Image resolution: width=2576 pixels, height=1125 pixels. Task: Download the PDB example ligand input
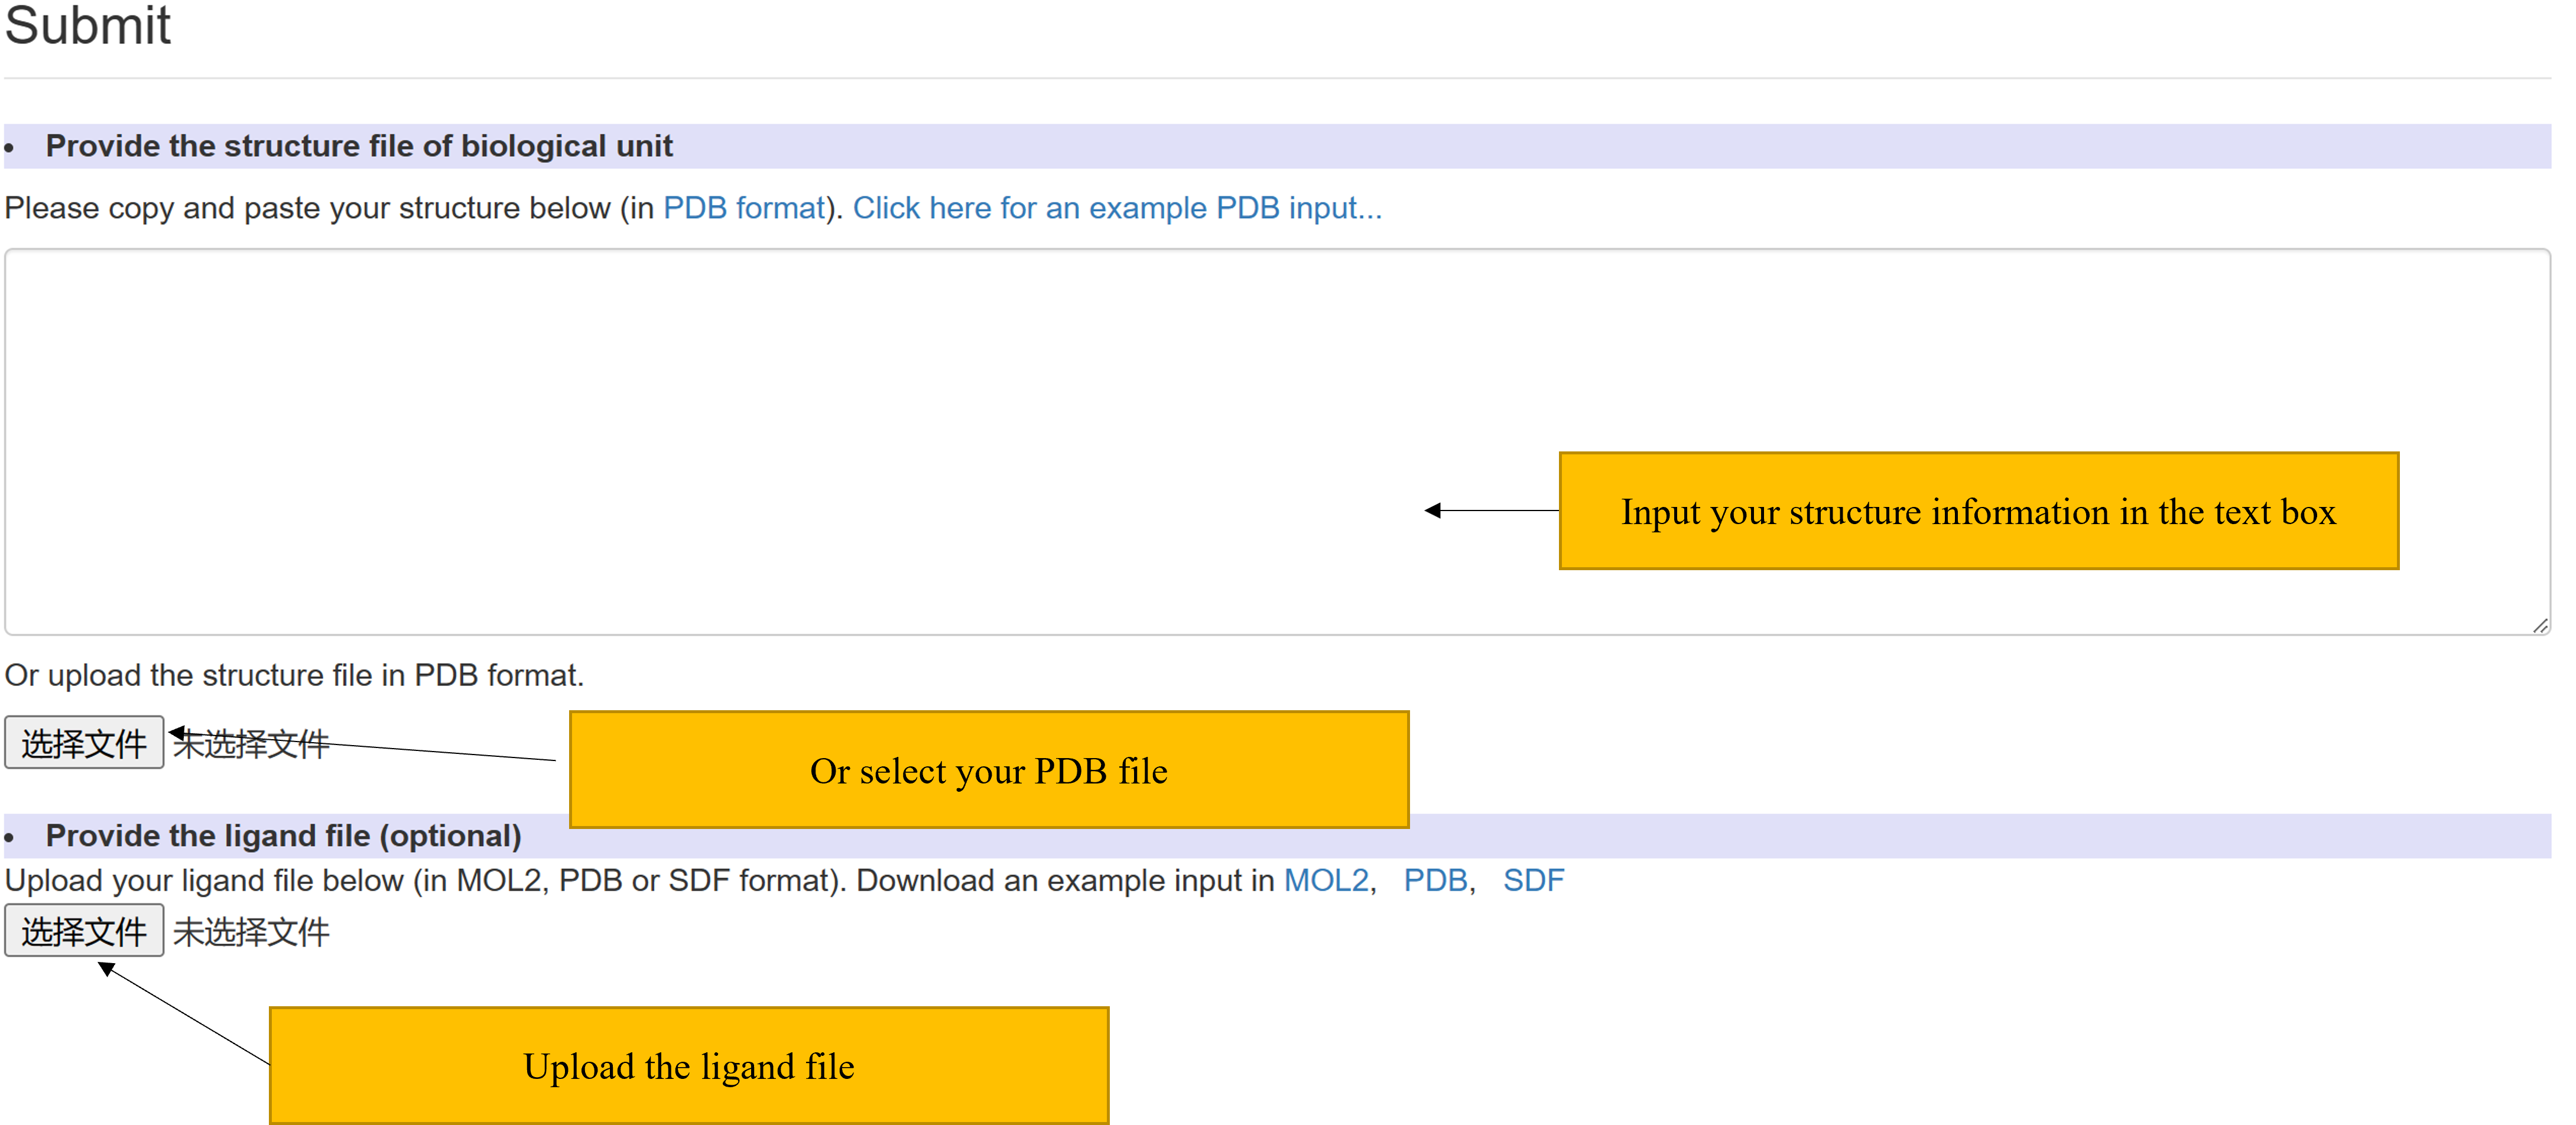[x=1435, y=880]
